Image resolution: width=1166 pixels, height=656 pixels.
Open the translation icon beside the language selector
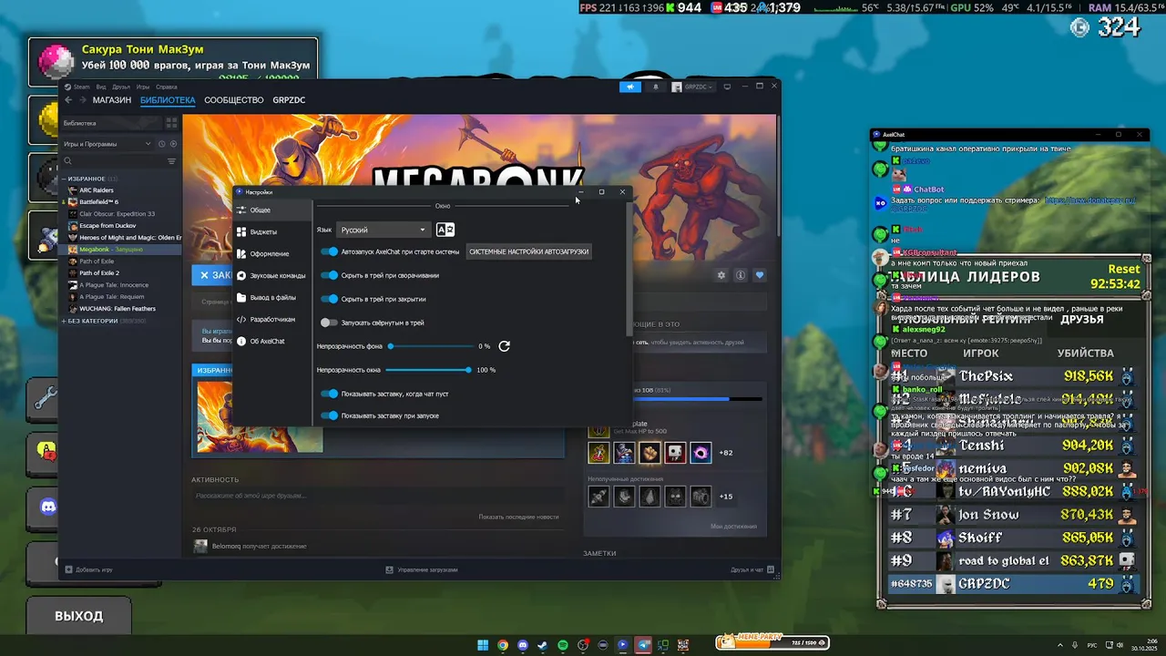pos(445,230)
